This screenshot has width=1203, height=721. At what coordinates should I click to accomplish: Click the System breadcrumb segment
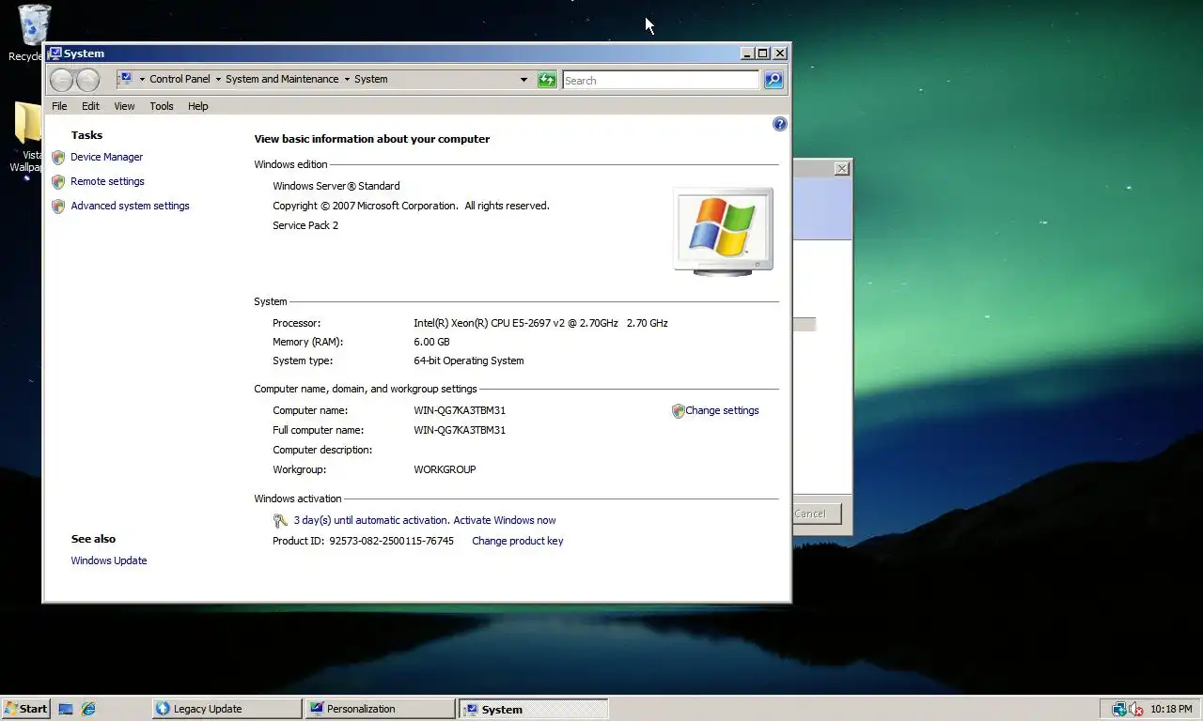pyautogui.click(x=371, y=79)
